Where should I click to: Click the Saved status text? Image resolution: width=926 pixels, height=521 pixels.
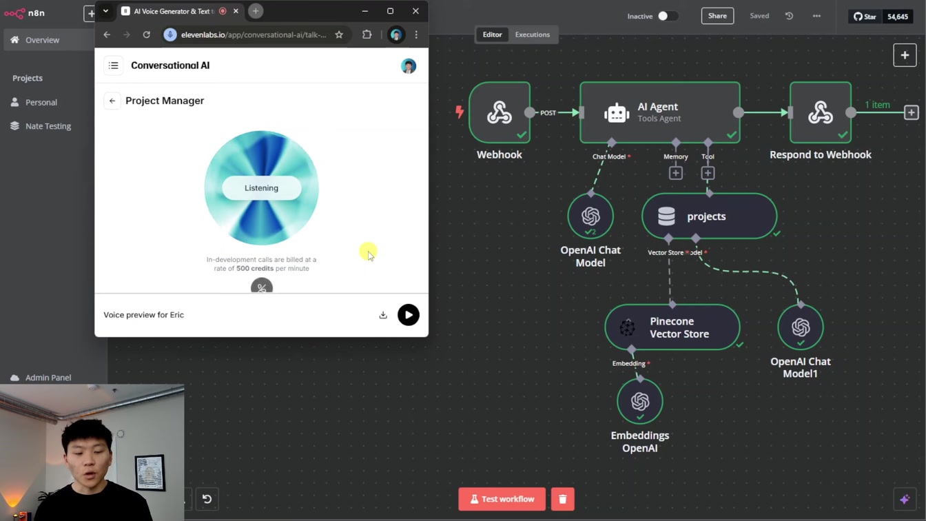tap(759, 16)
